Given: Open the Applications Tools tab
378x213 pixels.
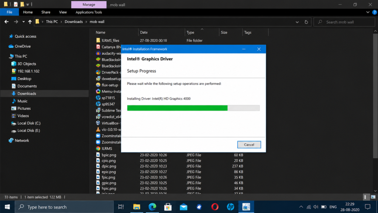Looking at the screenshot, I should [x=89, y=12].
